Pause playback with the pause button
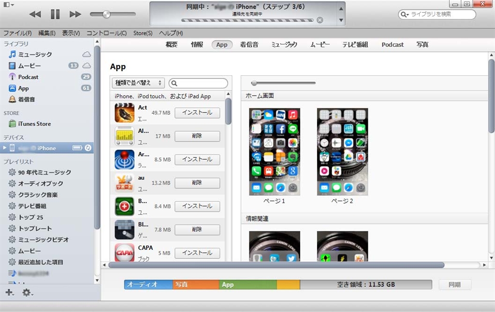495x312 pixels. coord(55,14)
